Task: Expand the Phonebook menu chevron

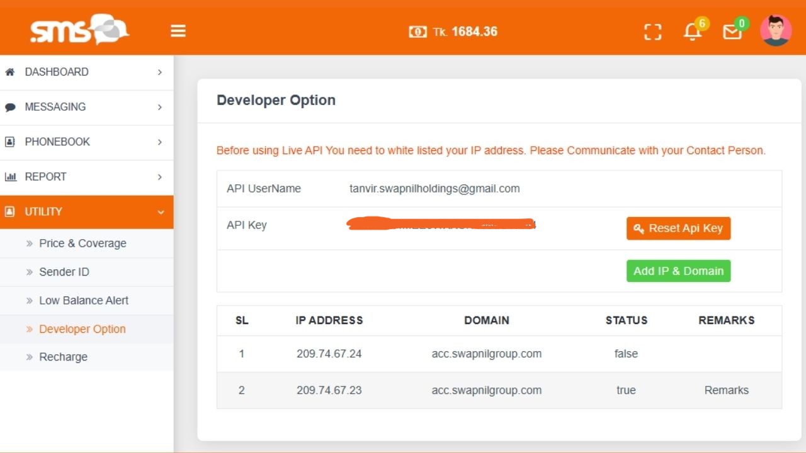Action: tap(160, 142)
